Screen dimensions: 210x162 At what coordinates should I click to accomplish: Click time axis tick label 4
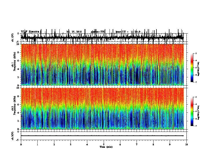(87, 145)
